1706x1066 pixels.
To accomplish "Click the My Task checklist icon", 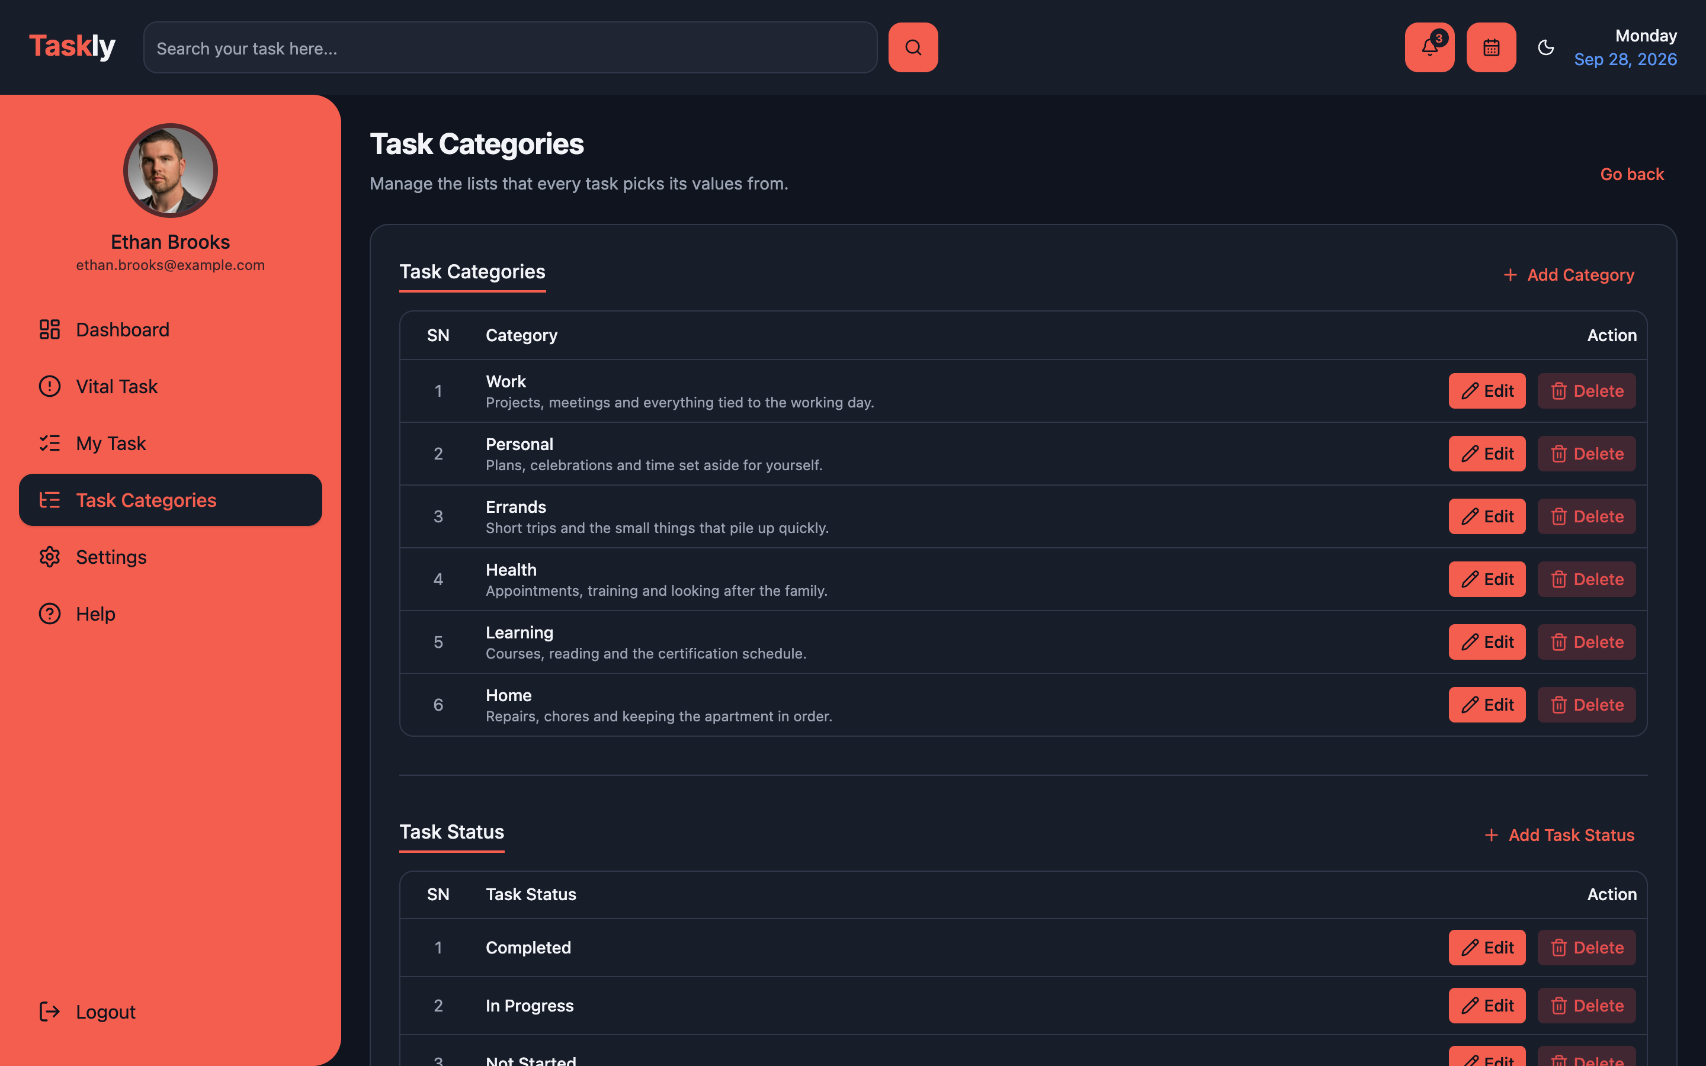I will pos(49,444).
